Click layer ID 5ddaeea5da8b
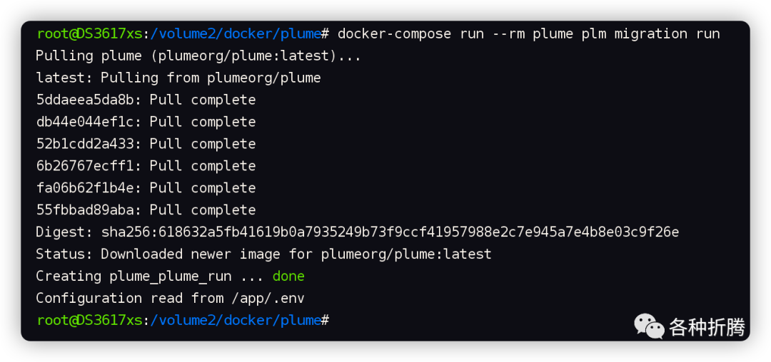This screenshot has width=771, height=362. click(x=89, y=100)
